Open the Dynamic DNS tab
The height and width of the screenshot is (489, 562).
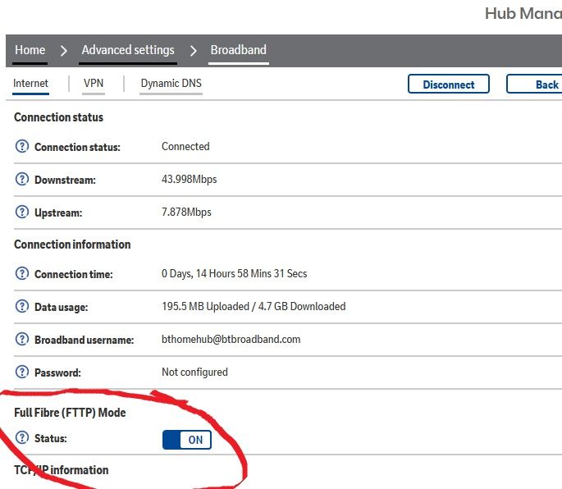point(171,84)
